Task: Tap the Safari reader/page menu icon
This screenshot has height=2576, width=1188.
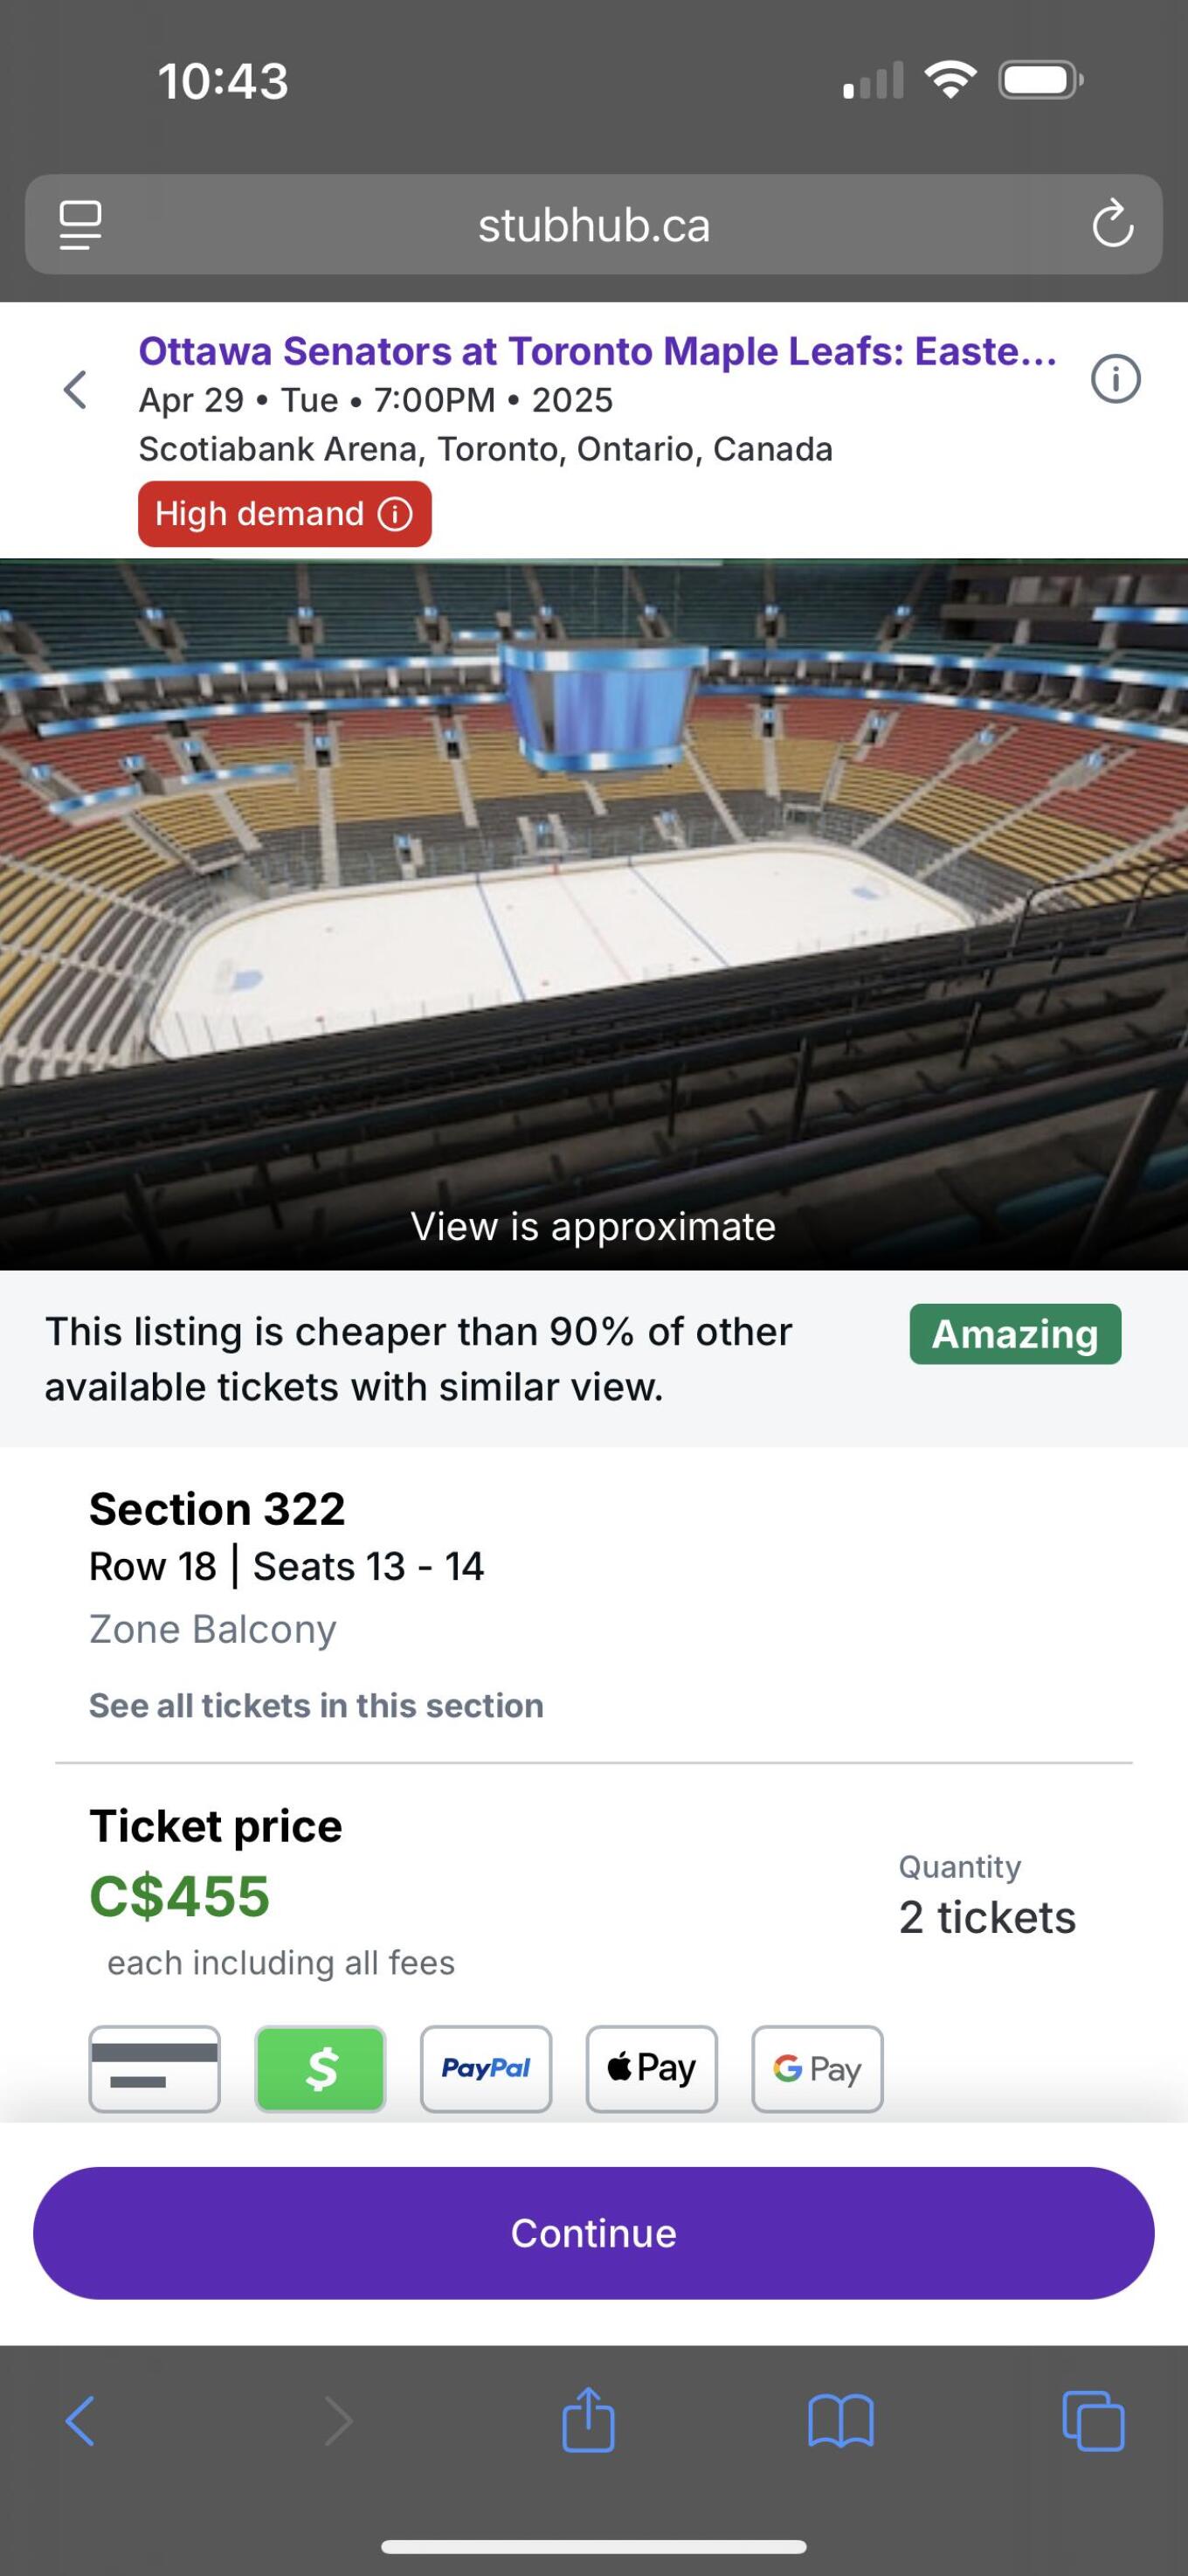Action: click(80, 225)
